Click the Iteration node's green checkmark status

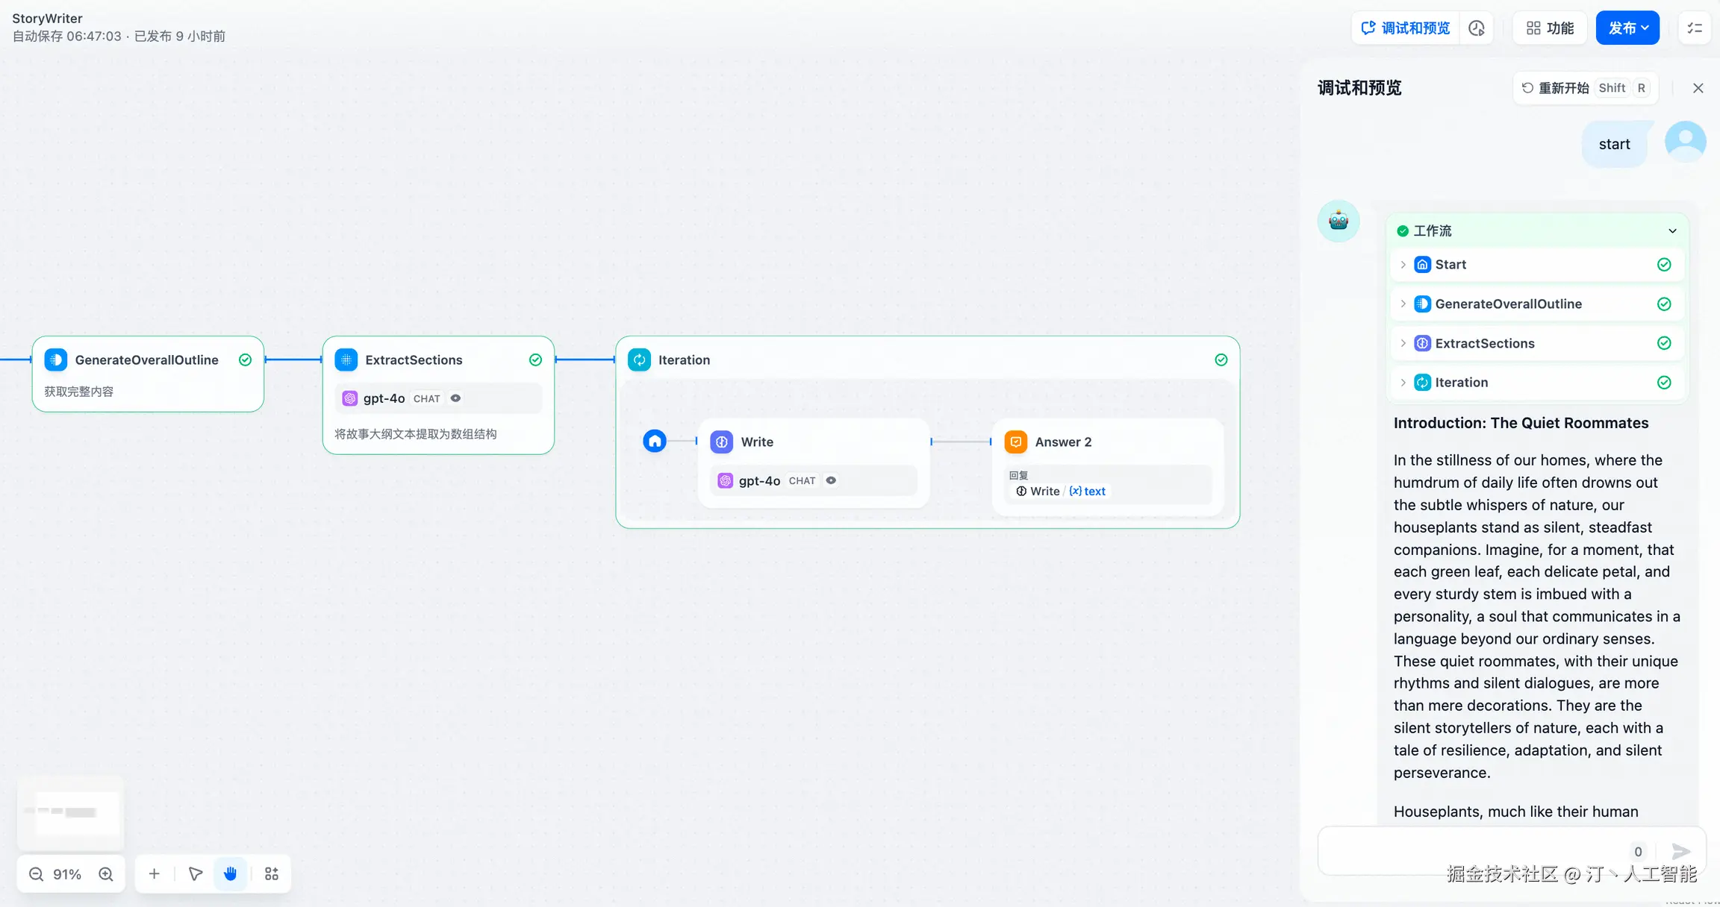[1221, 360]
